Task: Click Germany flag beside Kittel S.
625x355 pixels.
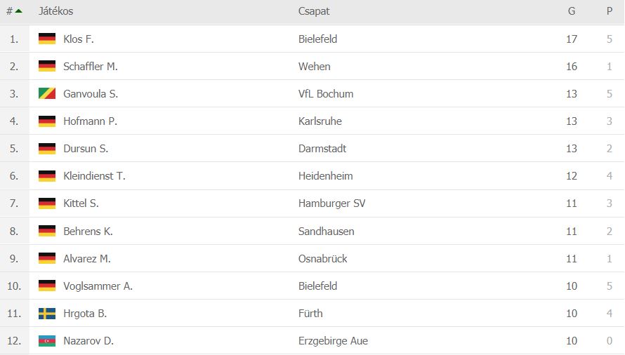Action: pos(47,203)
